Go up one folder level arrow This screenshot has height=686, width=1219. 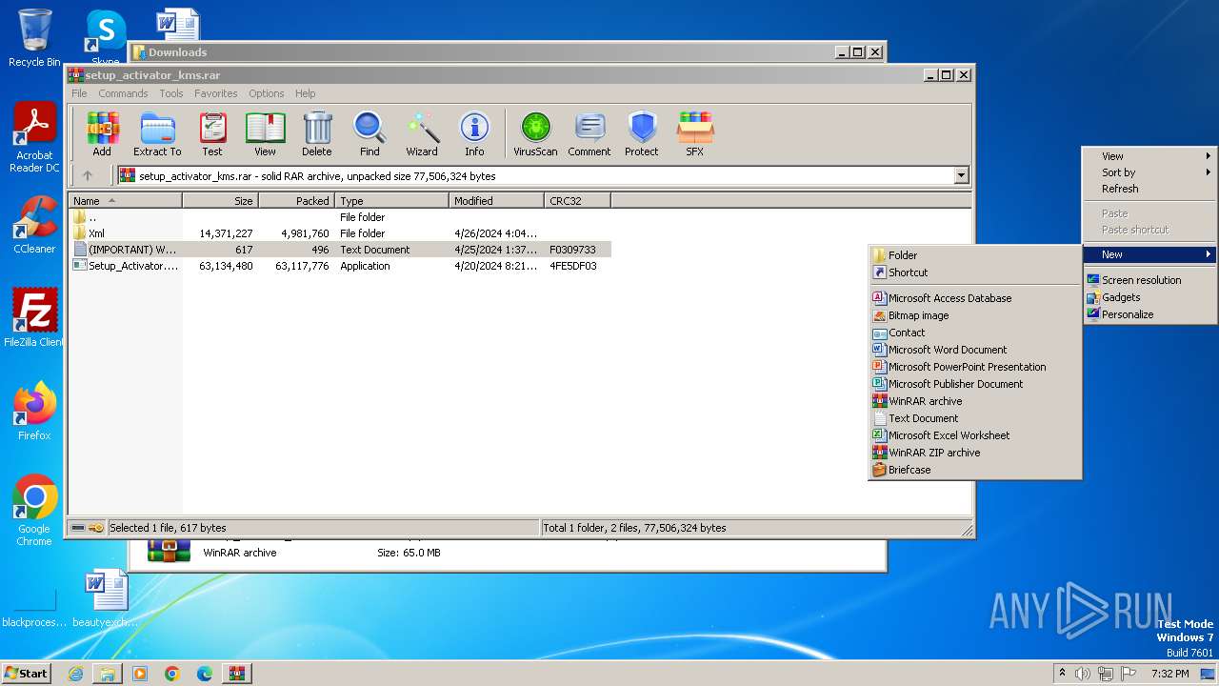88,175
